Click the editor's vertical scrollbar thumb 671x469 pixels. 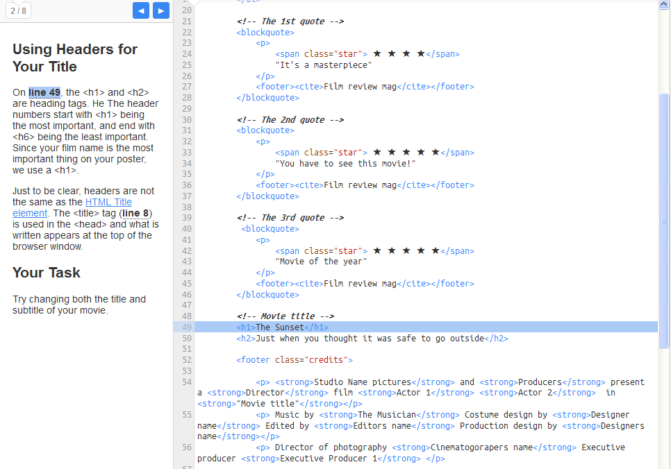(664, 221)
